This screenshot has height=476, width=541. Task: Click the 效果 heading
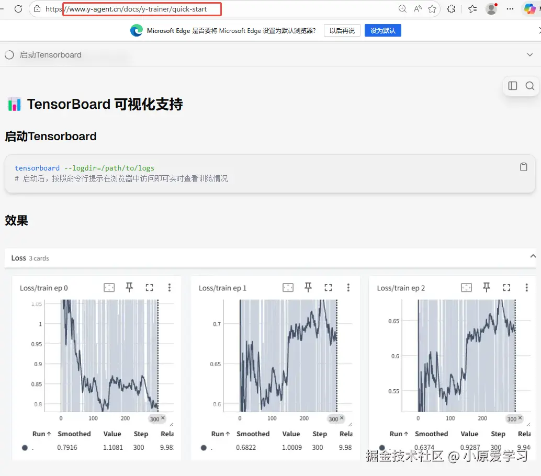tap(16, 220)
